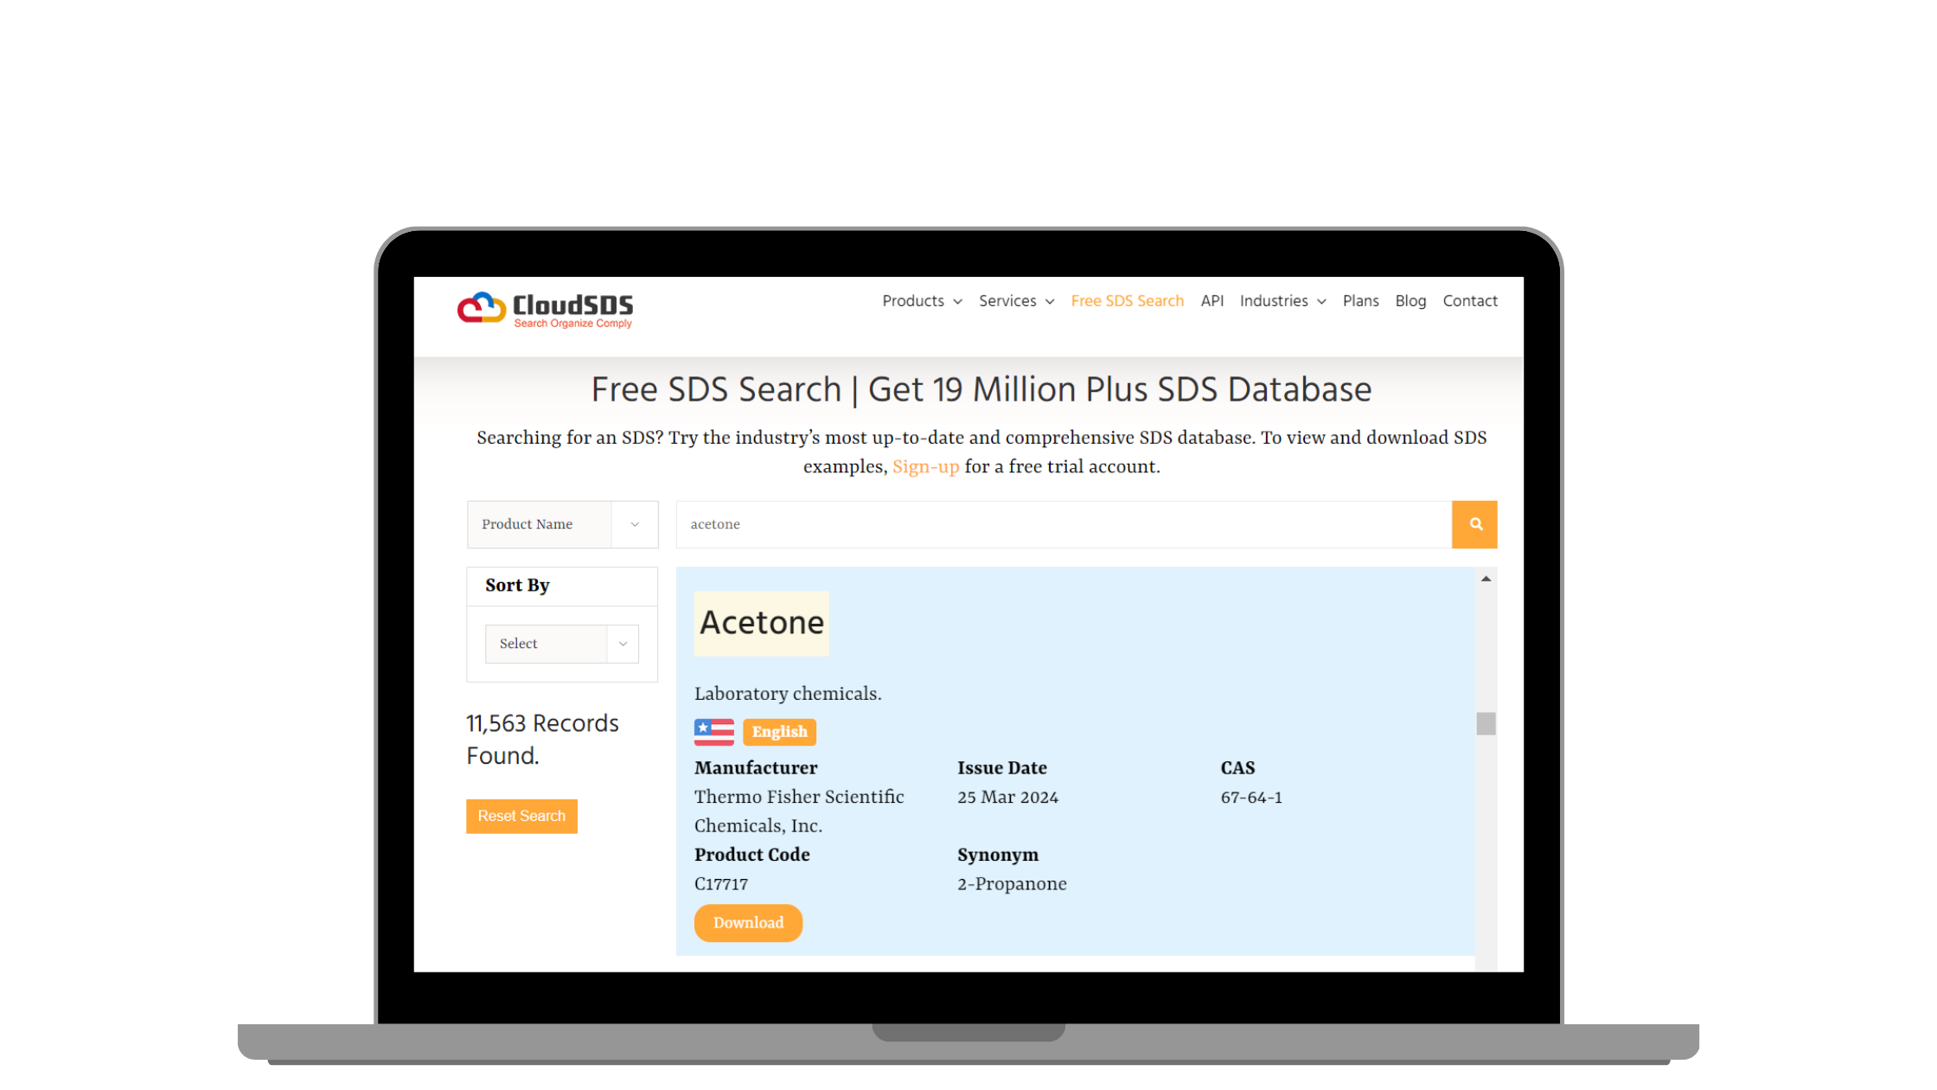Open the Blog from the top navigation

[1410, 301]
